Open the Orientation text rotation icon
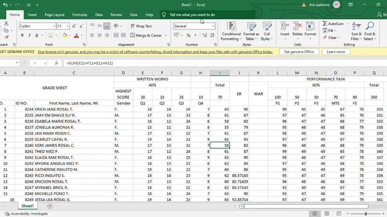Viewport: 387px width, 217px height. tap(116, 26)
